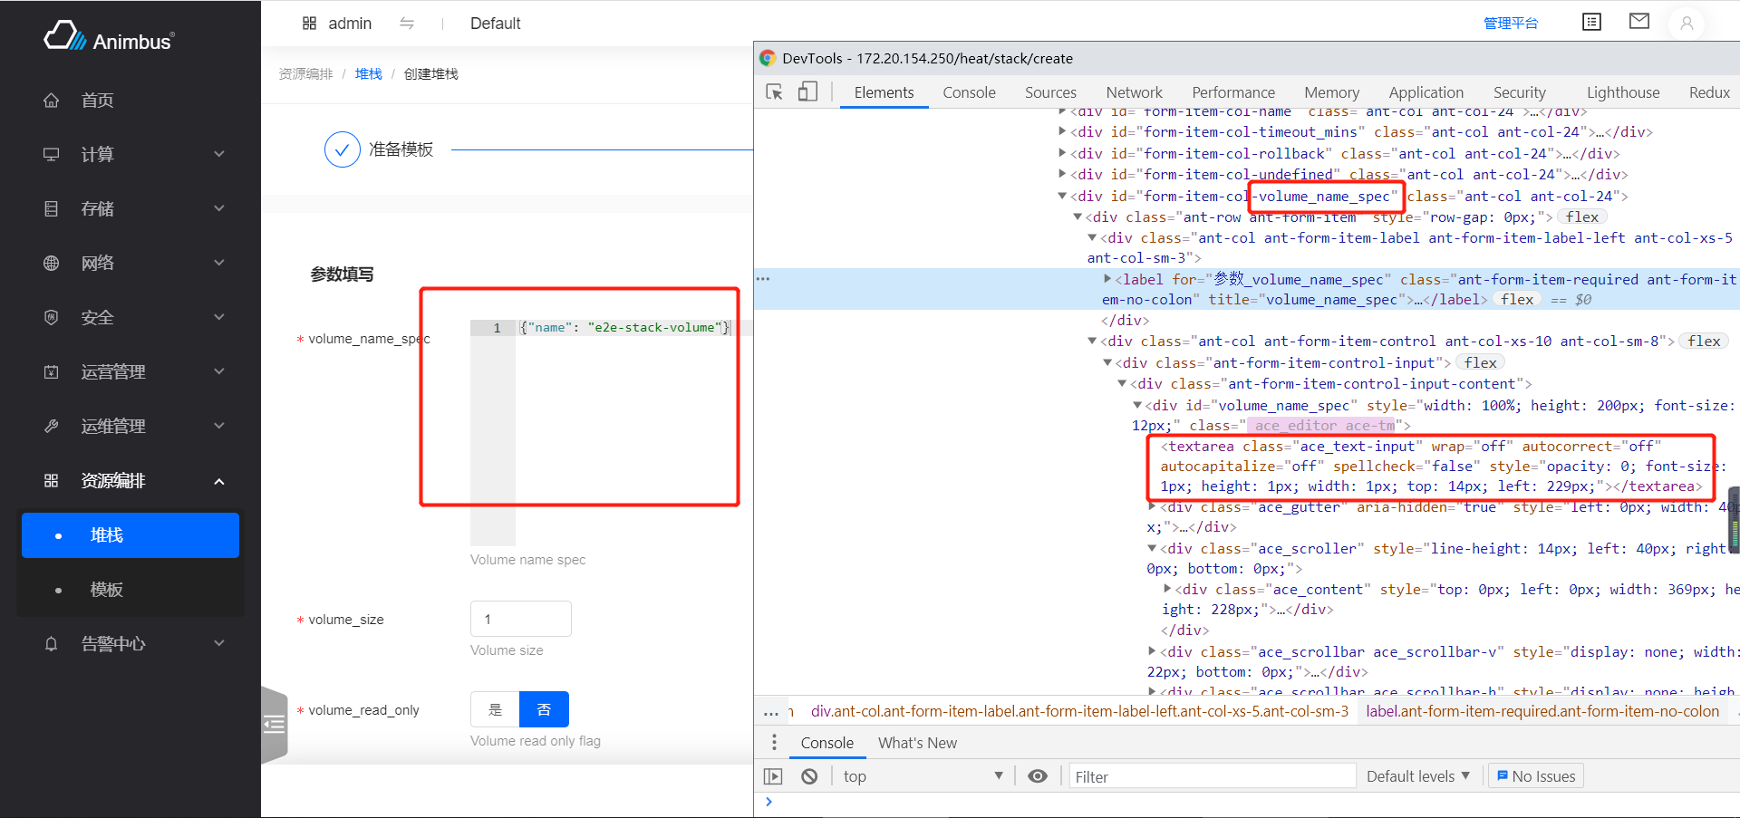The image size is (1740, 818).
Task: Open the DevTools three-dot console menu
Action: click(x=774, y=742)
